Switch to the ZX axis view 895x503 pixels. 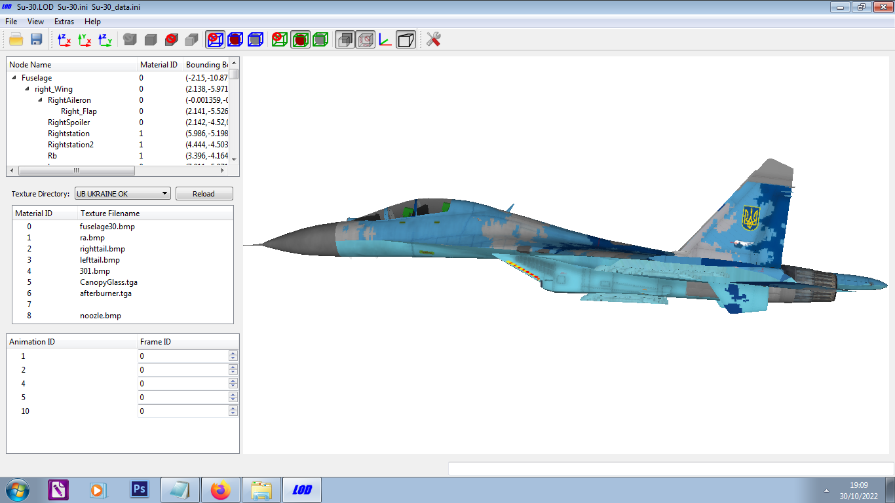tap(64, 39)
